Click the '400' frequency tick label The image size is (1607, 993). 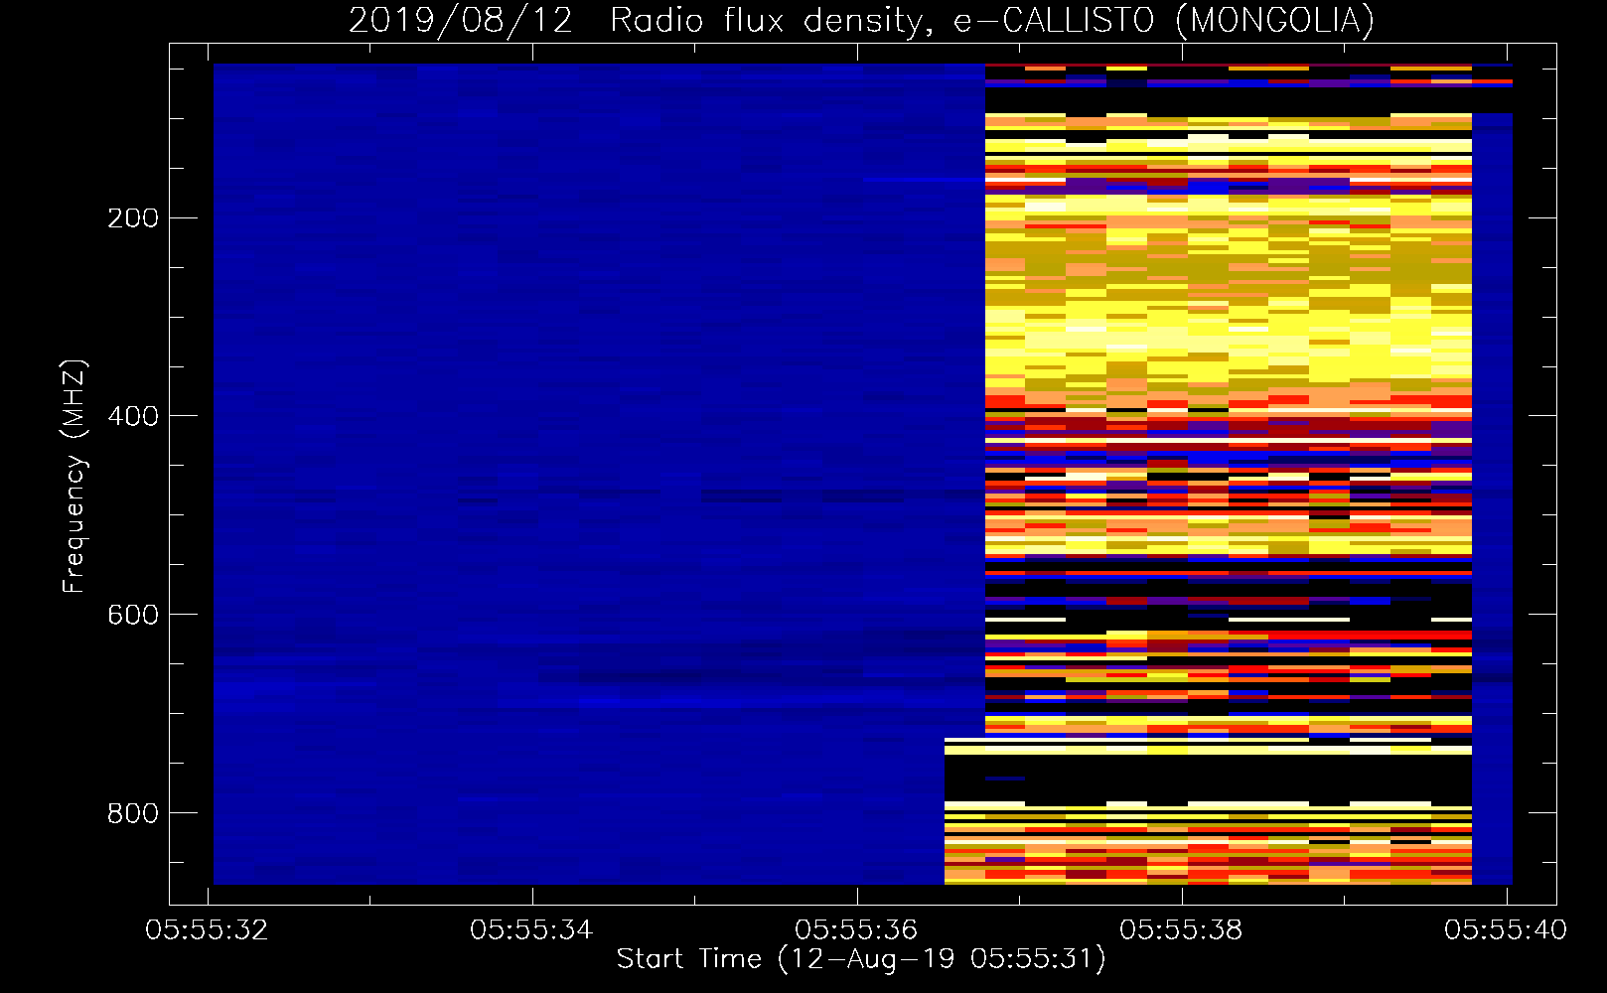[x=133, y=416]
